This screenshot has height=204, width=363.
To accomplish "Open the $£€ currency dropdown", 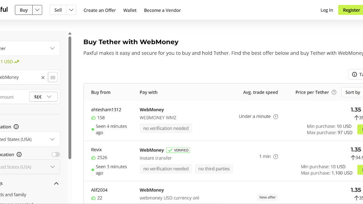I will [x=43, y=97].
